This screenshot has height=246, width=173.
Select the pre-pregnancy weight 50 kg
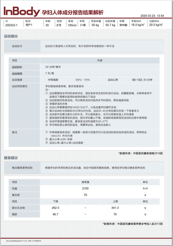(x=95, y=25)
